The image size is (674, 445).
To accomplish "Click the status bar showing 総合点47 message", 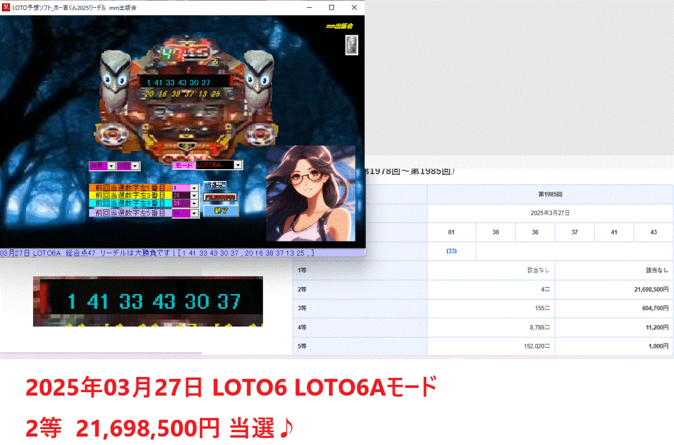I will [157, 252].
